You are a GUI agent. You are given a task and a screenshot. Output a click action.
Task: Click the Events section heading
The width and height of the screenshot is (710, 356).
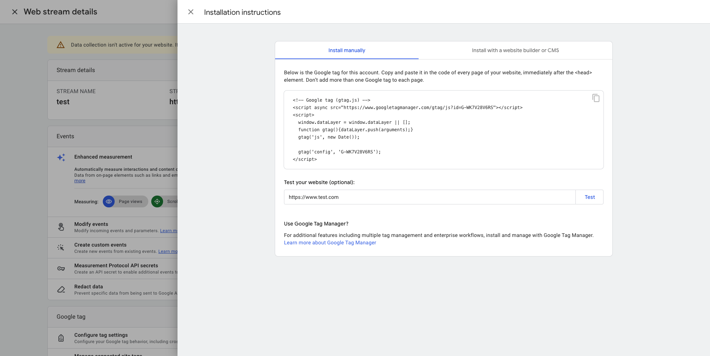[x=65, y=136]
